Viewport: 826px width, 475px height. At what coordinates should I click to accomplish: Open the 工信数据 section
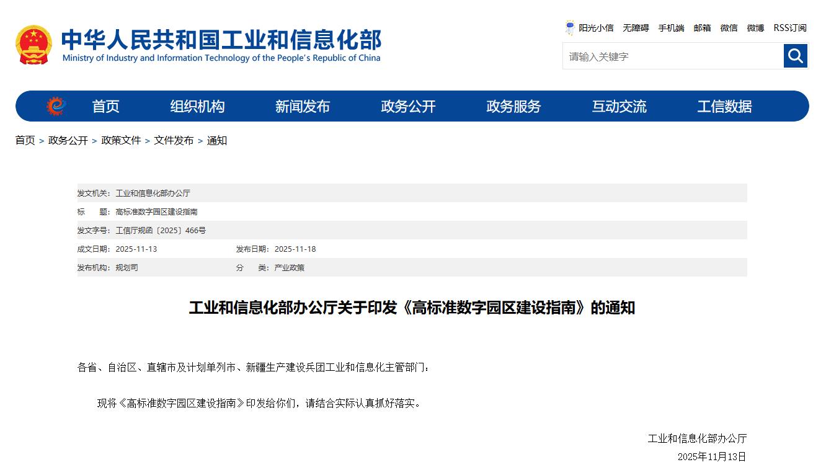pos(724,107)
